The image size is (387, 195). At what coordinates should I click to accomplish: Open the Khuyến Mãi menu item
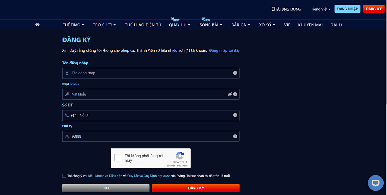[310, 24]
